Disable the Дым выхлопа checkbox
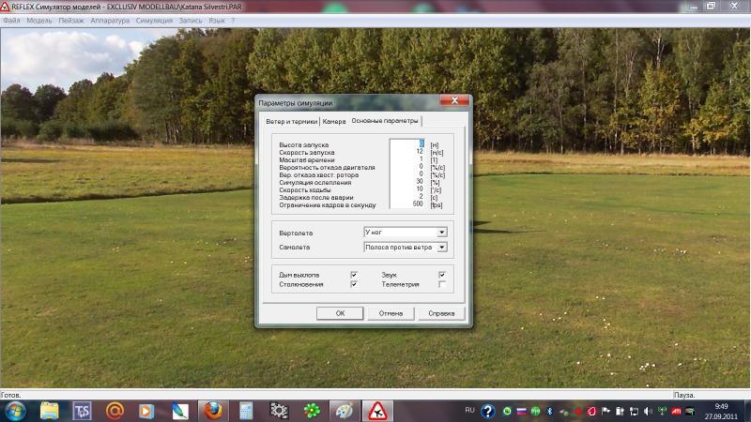Image resolution: width=751 pixels, height=422 pixels. tap(353, 275)
